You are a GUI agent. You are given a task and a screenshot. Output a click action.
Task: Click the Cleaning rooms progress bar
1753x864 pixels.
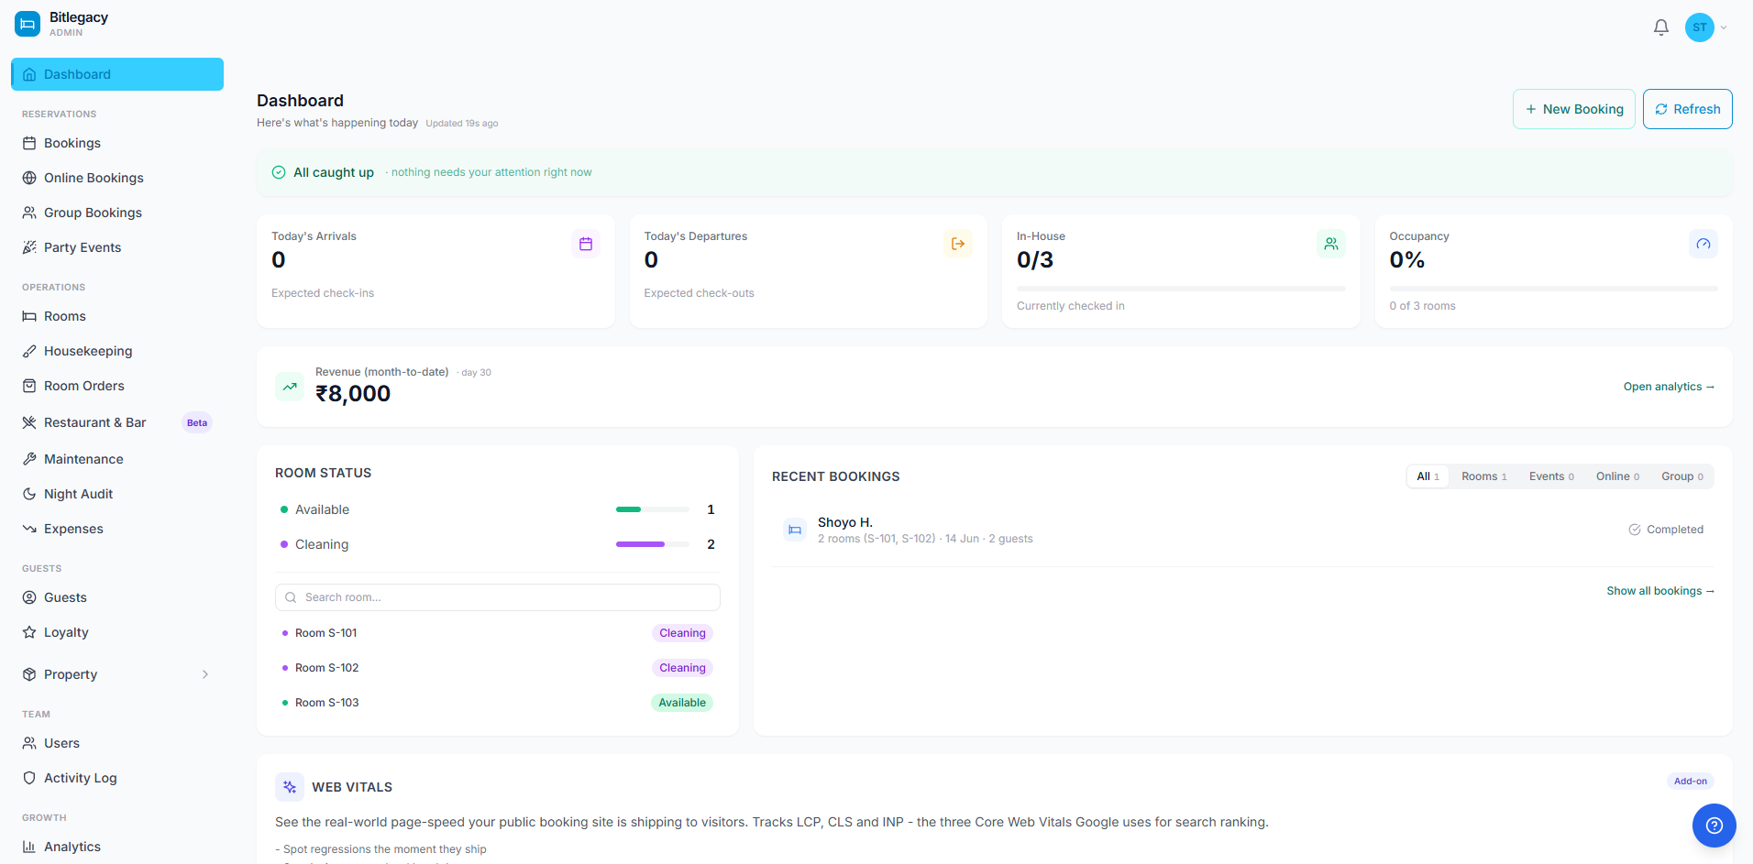[x=653, y=544]
